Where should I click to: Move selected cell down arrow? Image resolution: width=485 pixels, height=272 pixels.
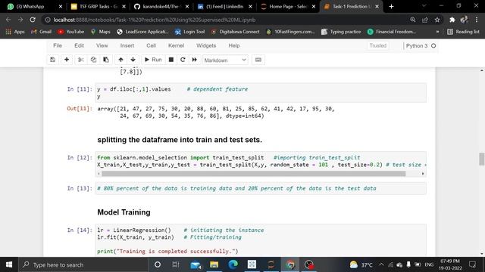coord(133,60)
